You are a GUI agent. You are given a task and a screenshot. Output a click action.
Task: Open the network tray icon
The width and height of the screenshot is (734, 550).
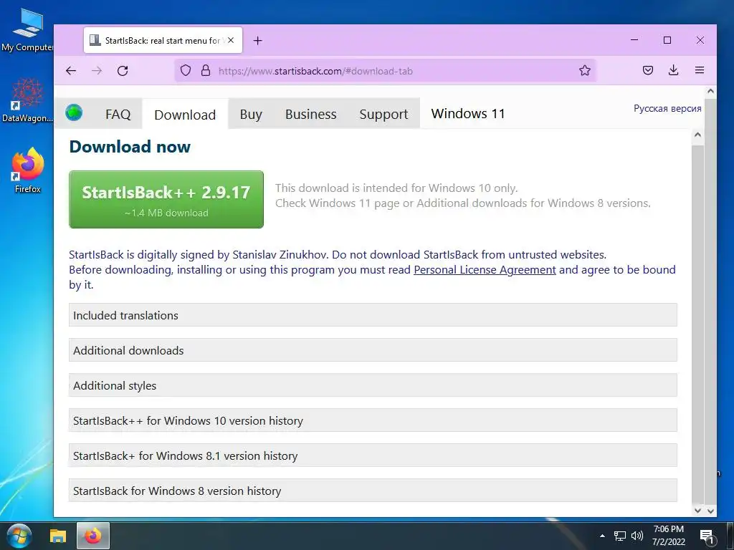[x=620, y=536]
